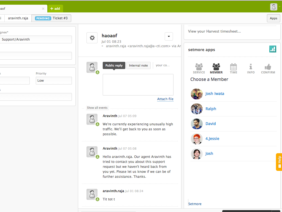Screen dimensions: 282x212
Task: Click the CONFIRM thumbs-up icon
Action: [268, 66]
